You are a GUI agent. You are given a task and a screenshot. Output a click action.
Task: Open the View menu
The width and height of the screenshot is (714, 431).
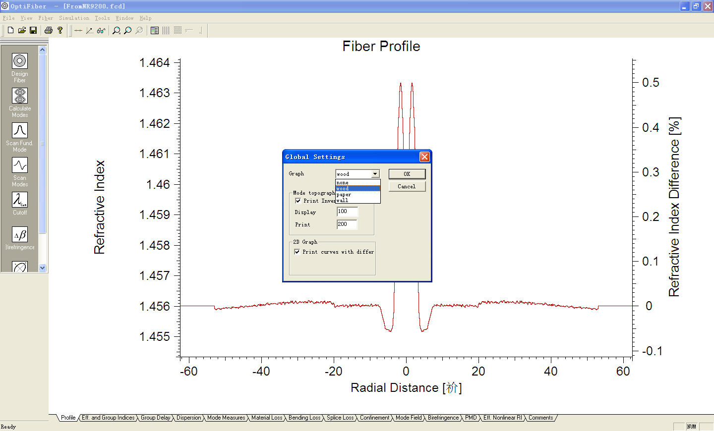(26, 18)
